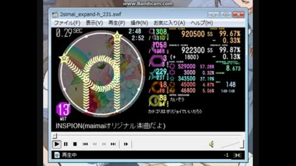Stop the playback

pos(75,144)
